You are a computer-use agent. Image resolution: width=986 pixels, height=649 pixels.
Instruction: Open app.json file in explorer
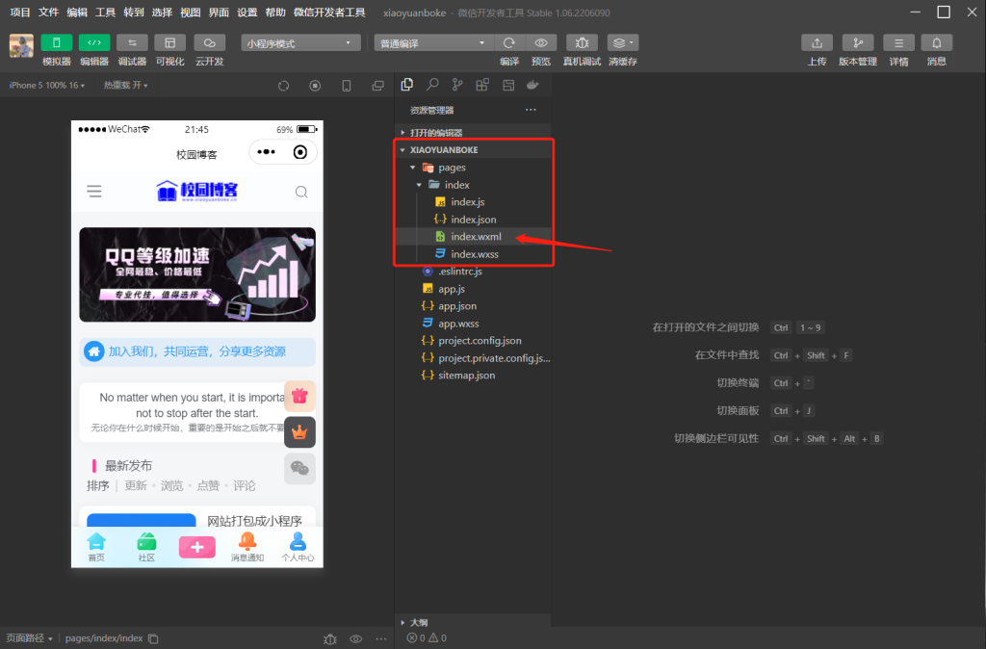click(457, 306)
